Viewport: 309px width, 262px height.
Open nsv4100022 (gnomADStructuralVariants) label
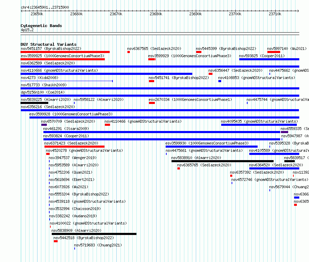88,223
